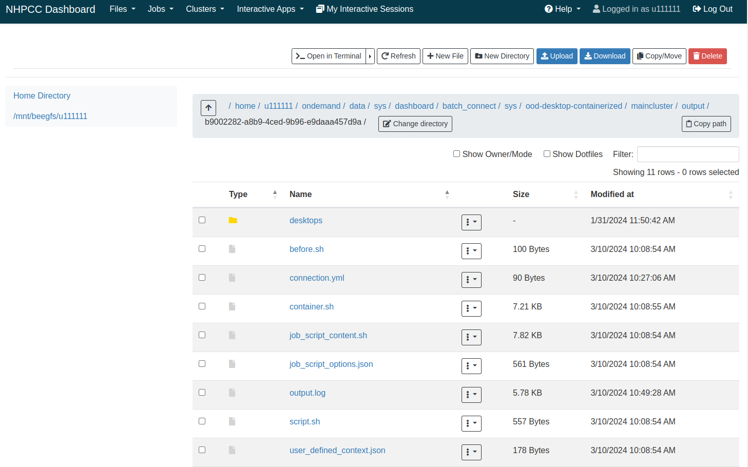Image resolution: width=748 pixels, height=467 pixels.
Task: Refresh the file listing
Action: [x=398, y=56]
